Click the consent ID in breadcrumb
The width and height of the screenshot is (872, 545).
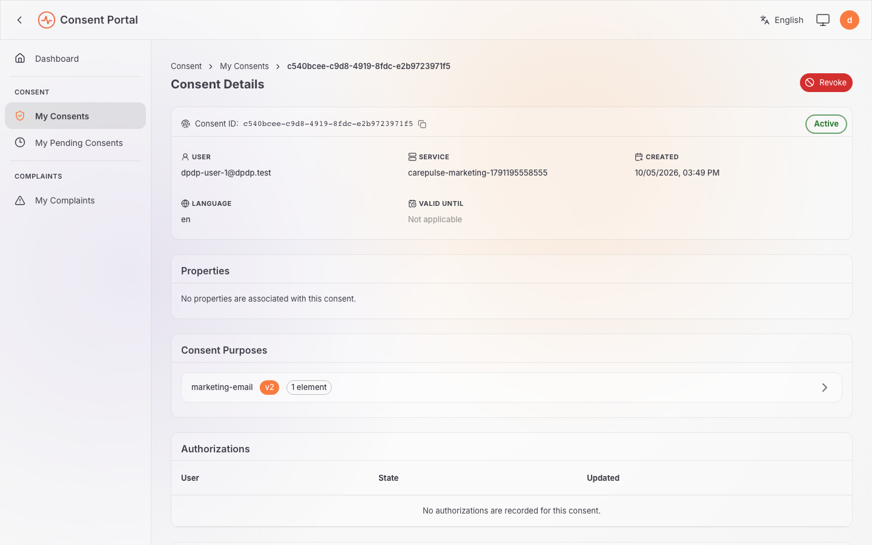pyautogui.click(x=369, y=66)
